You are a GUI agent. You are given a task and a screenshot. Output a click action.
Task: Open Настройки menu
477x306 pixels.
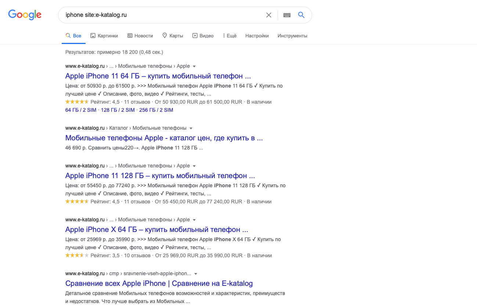point(257,36)
